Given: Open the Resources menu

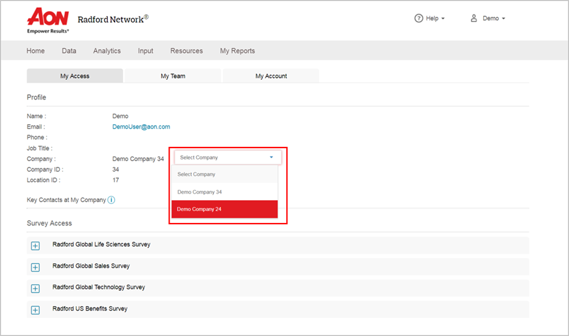Looking at the screenshot, I should pos(187,51).
